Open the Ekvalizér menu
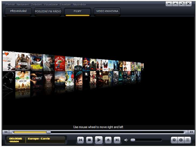Viewport: 196px width, 147px height. pyautogui.click(x=65, y=5)
